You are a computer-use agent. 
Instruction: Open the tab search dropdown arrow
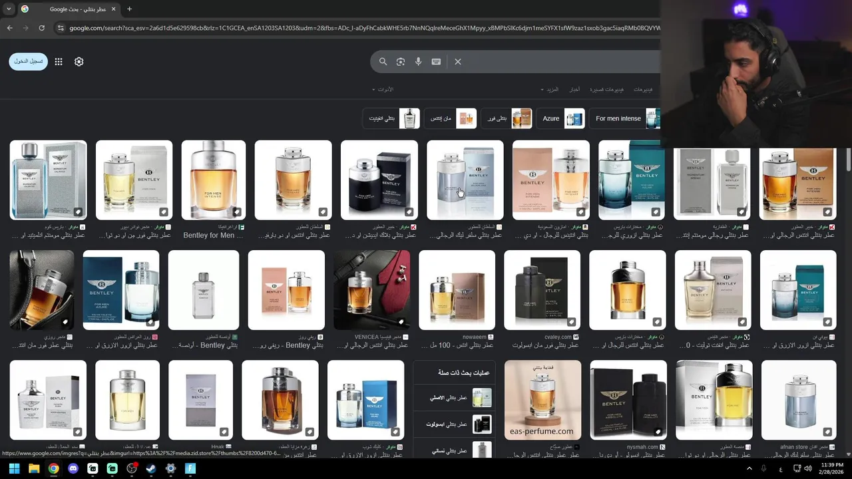click(x=9, y=9)
